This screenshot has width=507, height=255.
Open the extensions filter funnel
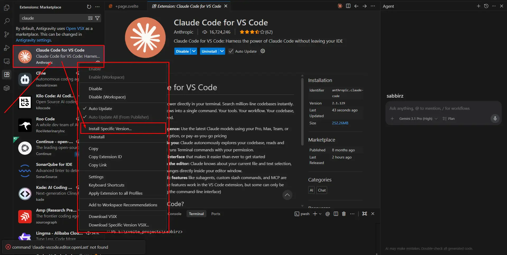point(97,18)
